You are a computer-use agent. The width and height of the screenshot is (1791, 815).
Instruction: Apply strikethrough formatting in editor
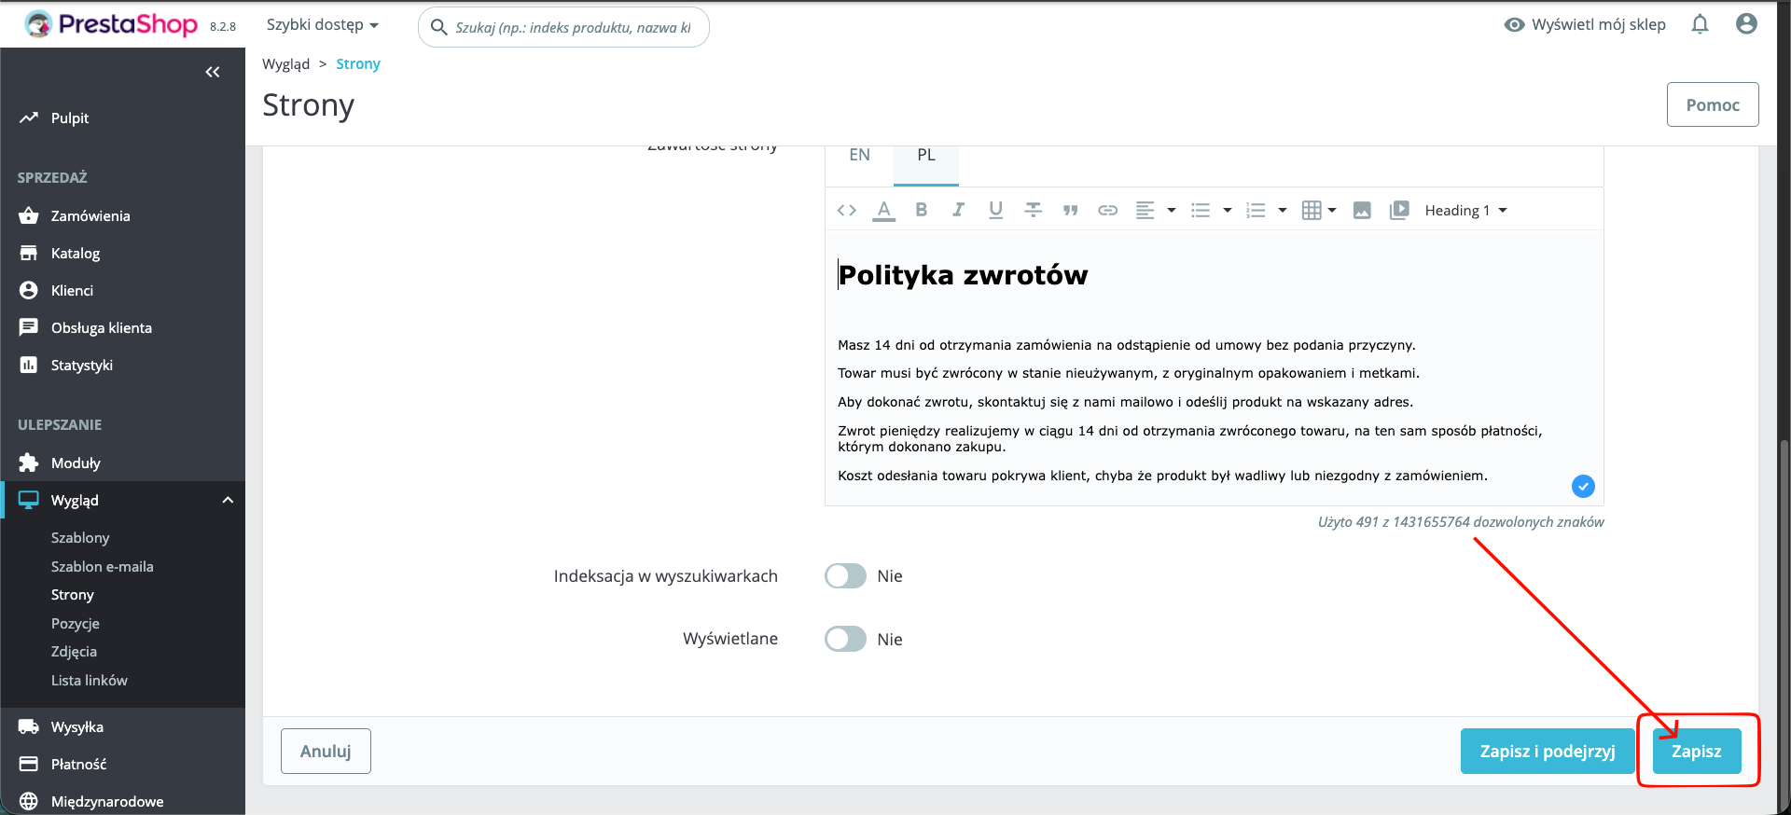click(1033, 210)
